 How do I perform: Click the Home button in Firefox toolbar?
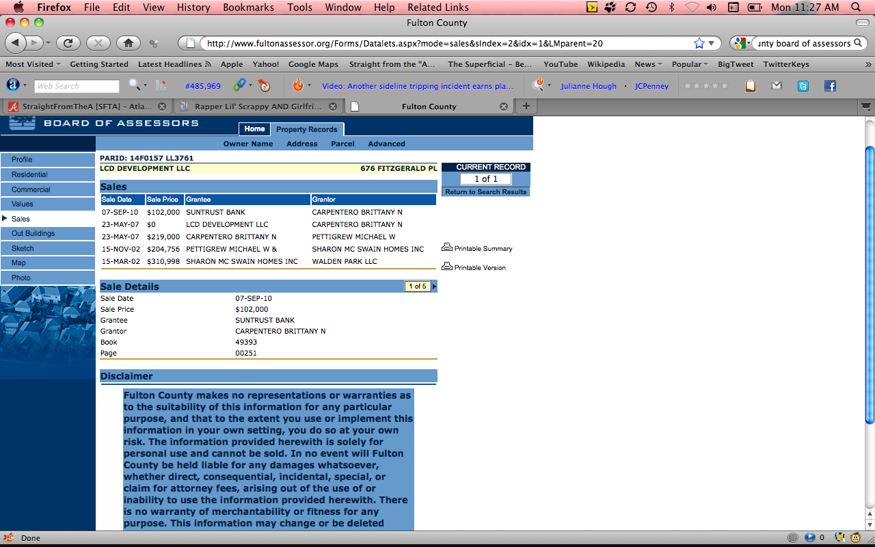(x=128, y=43)
